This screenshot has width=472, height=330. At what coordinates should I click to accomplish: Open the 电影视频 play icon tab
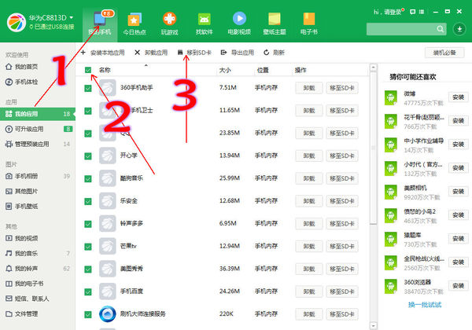coord(239,19)
